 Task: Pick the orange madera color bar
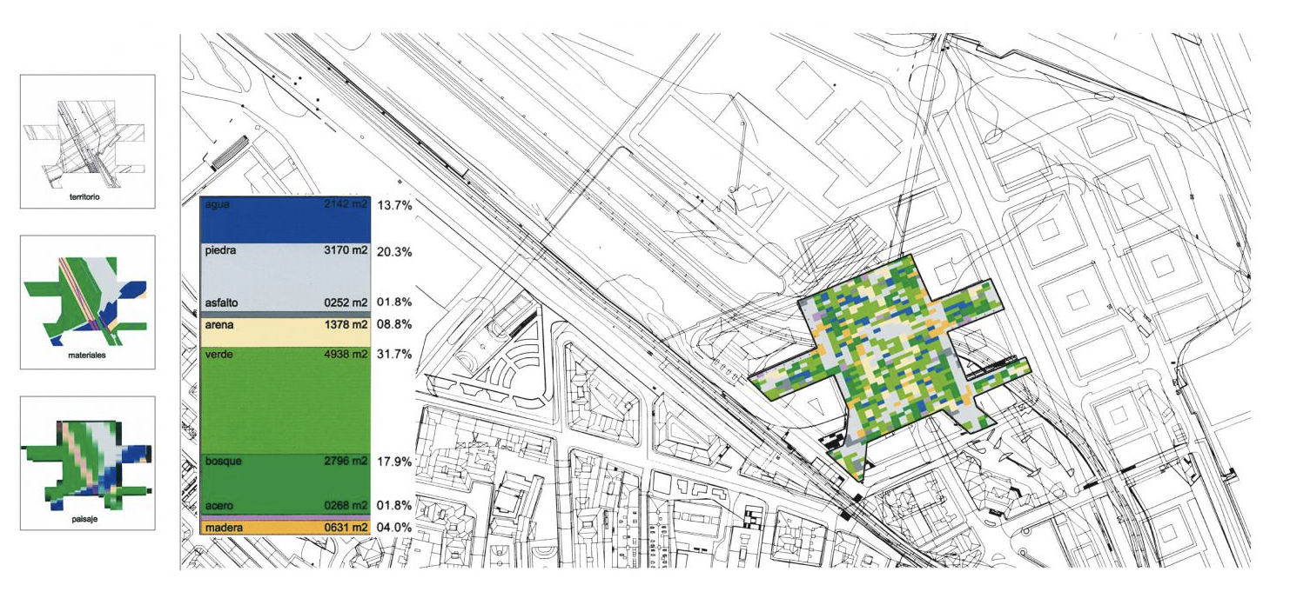click(x=286, y=528)
